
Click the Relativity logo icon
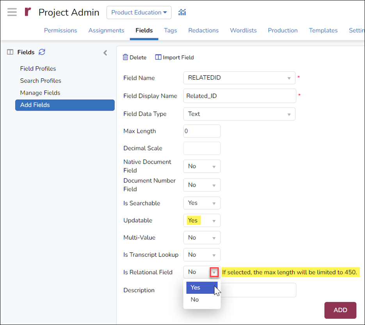pos(27,12)
